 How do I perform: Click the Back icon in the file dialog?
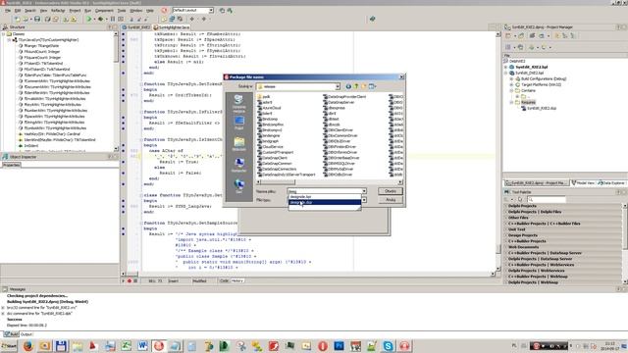tap(348, 86)
